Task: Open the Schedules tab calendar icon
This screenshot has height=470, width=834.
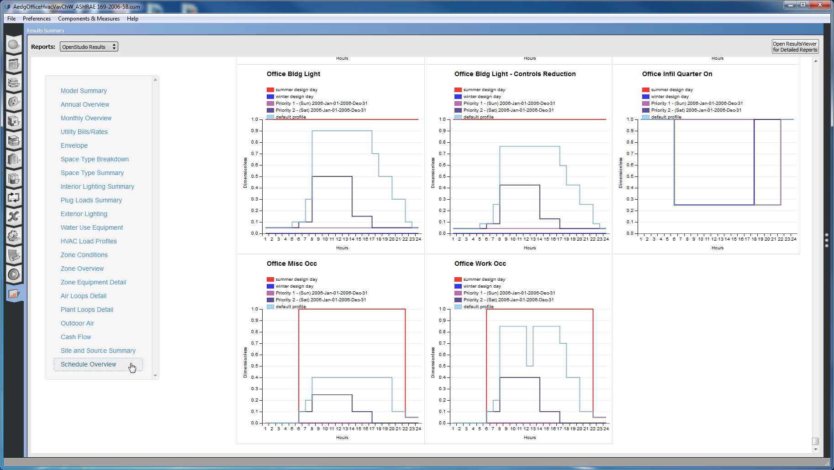Action: 14,64
